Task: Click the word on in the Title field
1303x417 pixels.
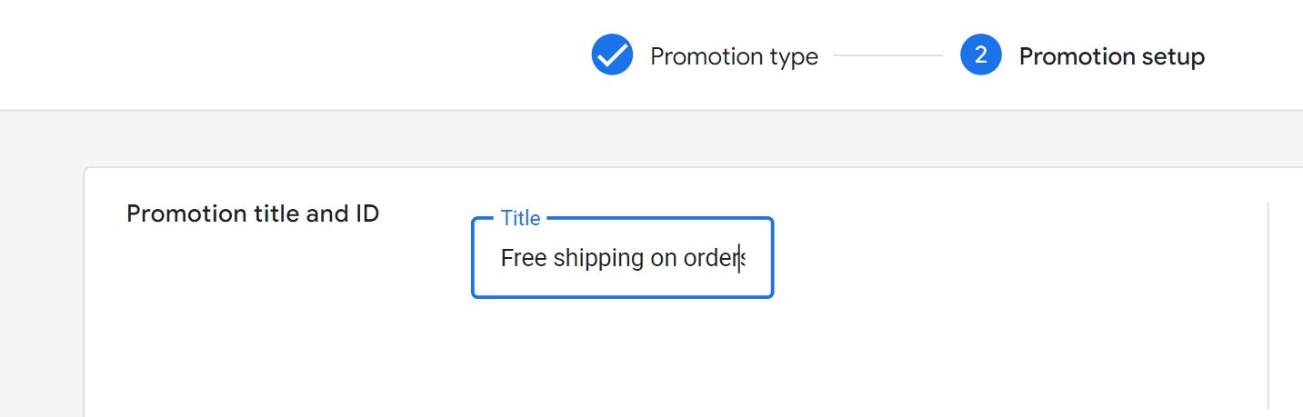Action: pyautogui.click(x=664, y=260)
